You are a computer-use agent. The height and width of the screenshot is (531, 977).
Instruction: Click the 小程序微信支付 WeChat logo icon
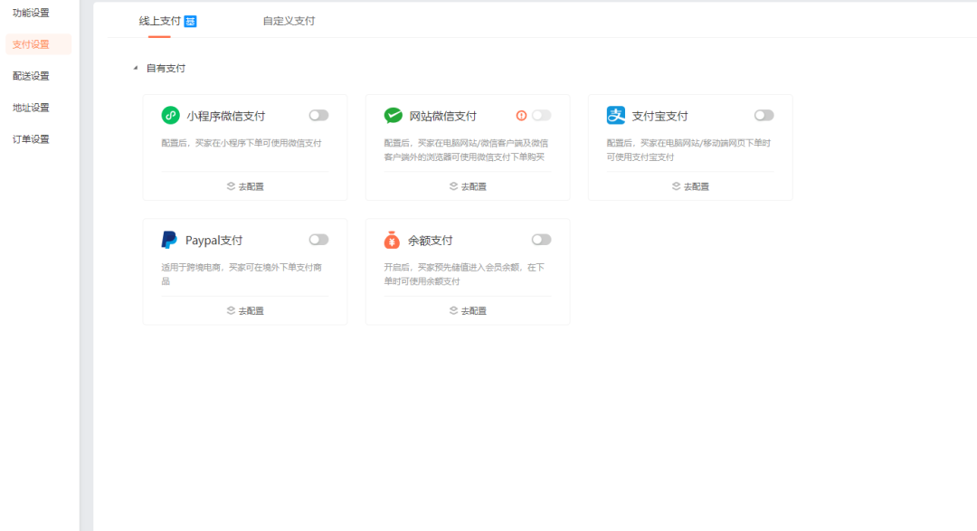[170, 115]
